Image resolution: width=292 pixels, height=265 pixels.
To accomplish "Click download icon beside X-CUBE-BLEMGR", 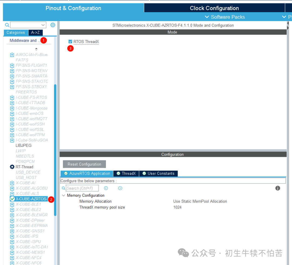I will click(x=12, y=215).
